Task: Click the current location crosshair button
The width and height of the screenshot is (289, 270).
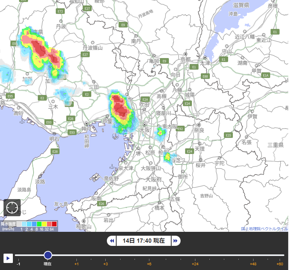Action: pos(12,207)
